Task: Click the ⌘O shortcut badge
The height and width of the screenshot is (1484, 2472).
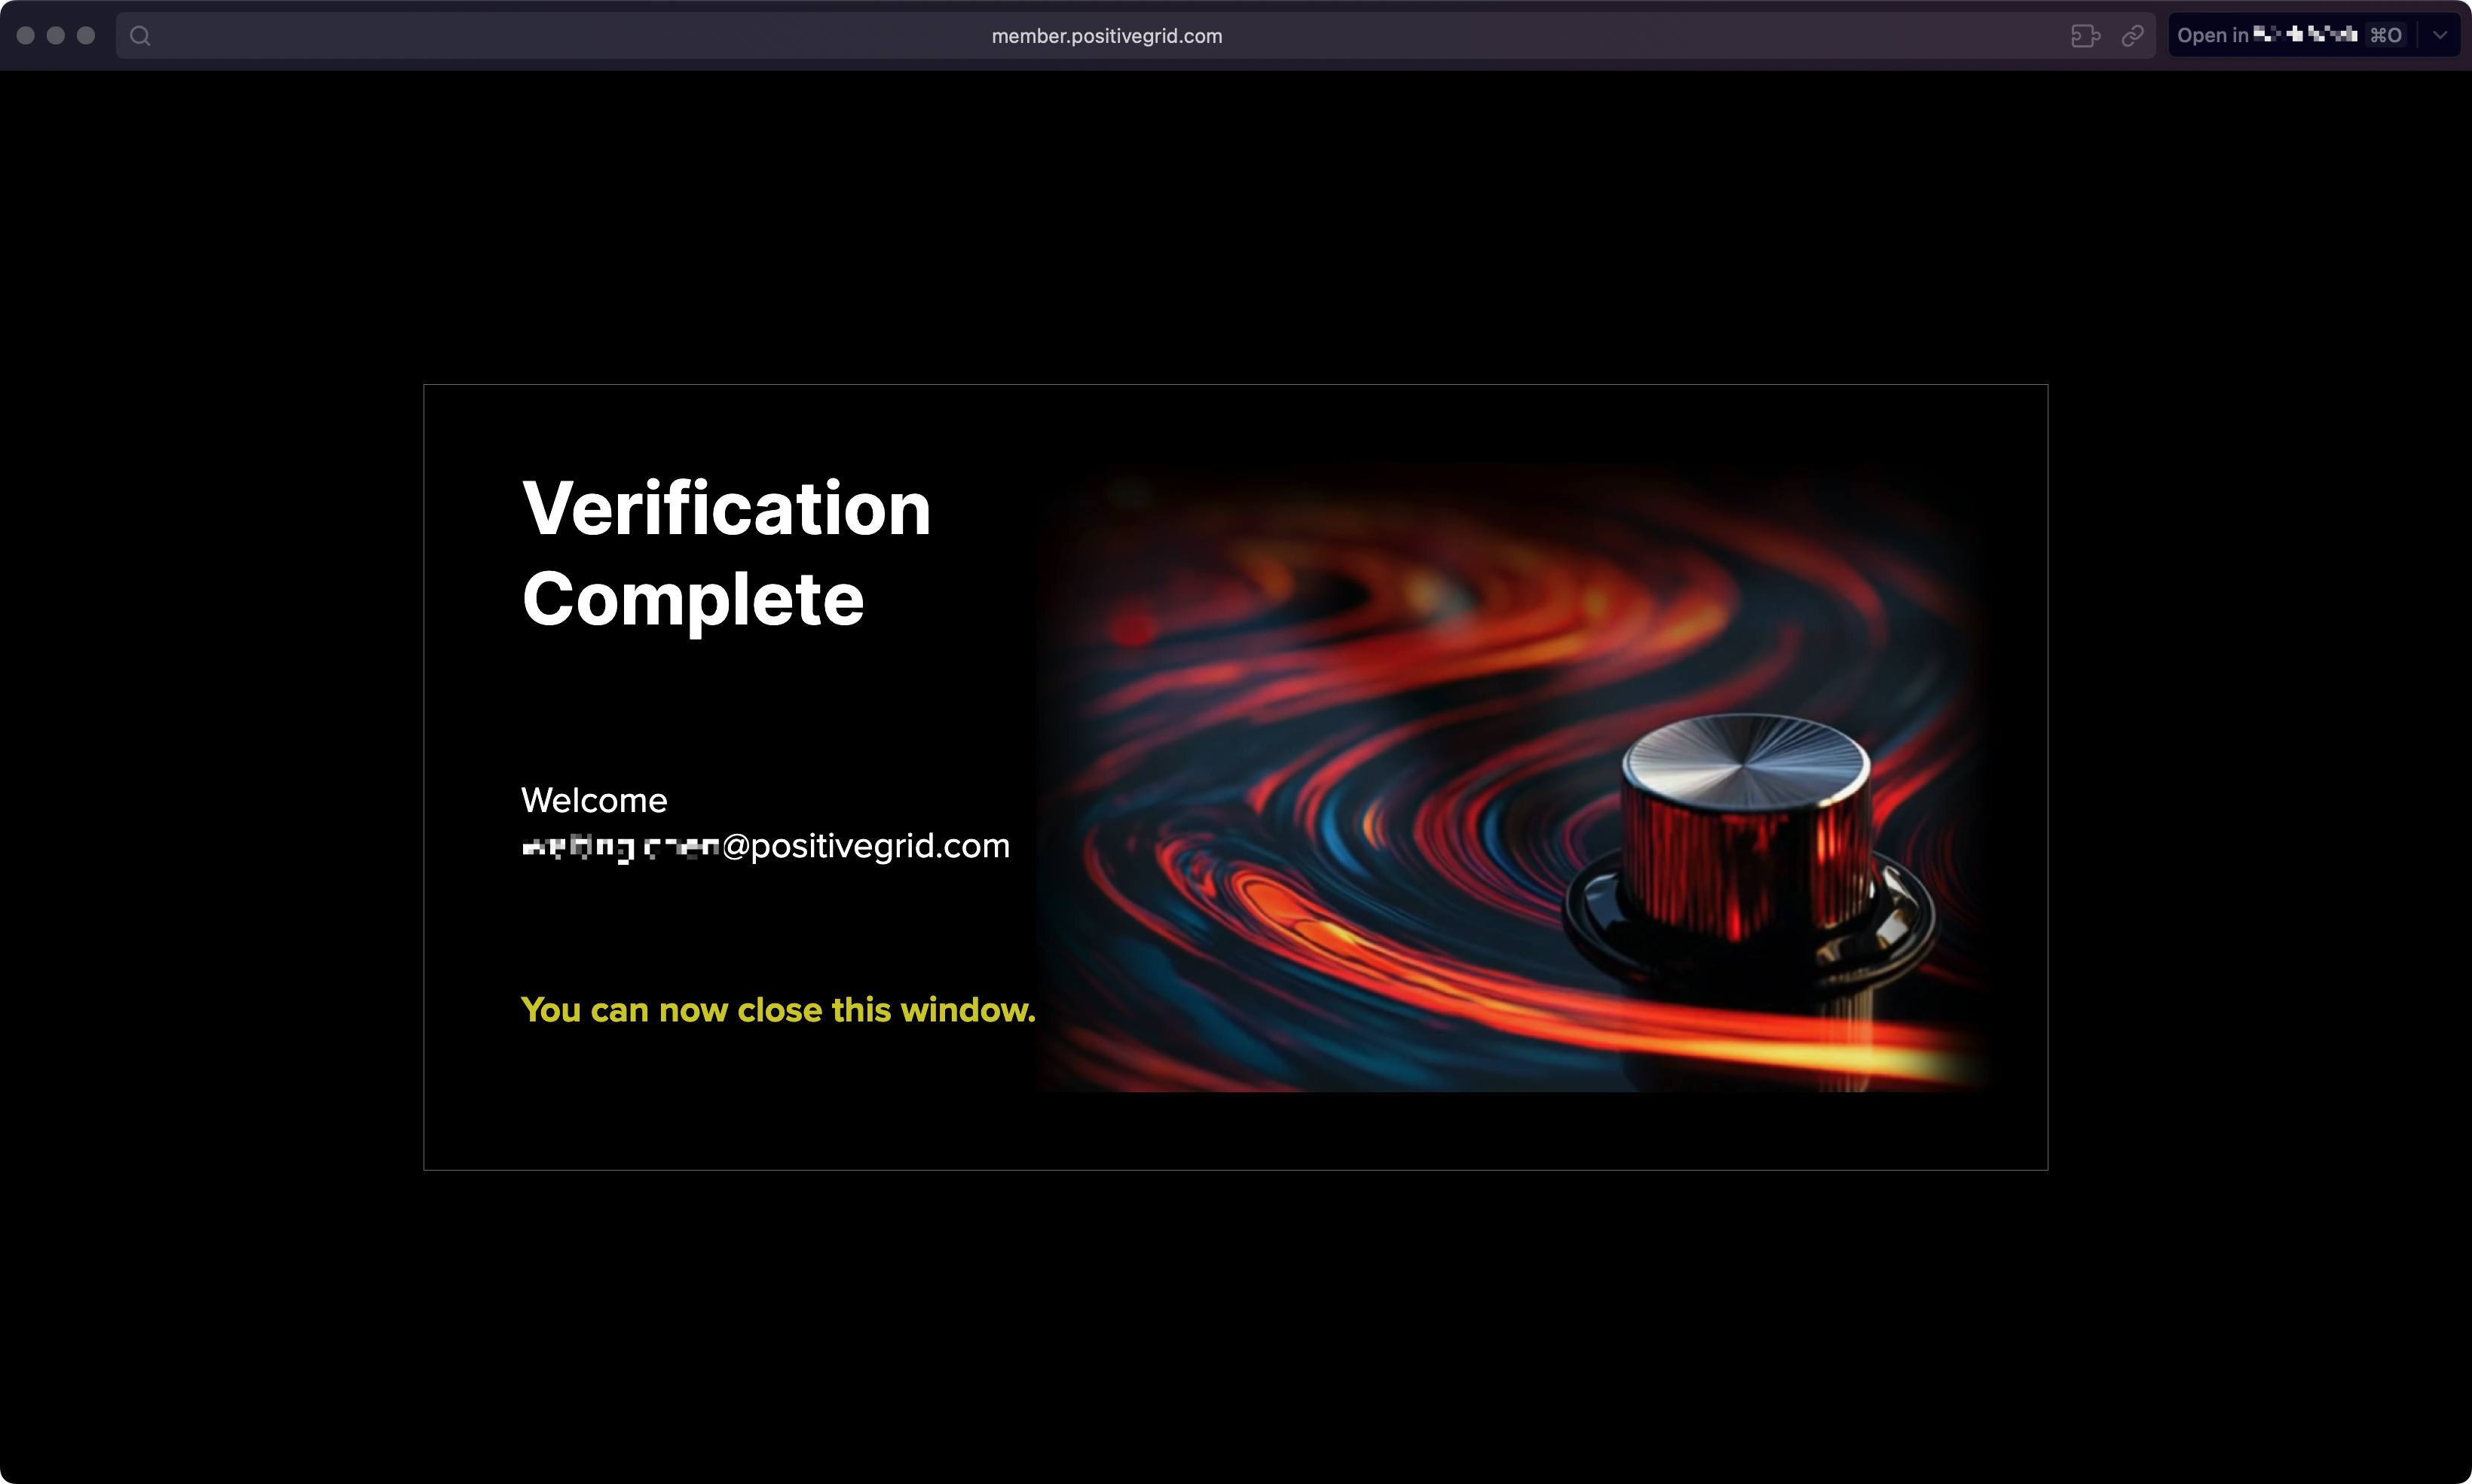Action: point(2385,36)
